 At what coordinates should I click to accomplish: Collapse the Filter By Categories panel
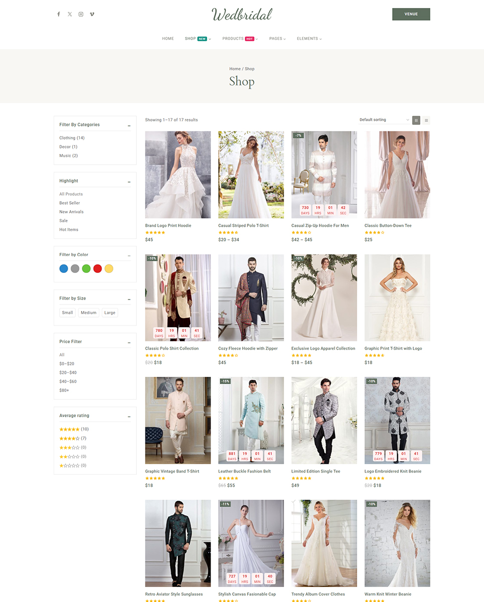point(129,125)
